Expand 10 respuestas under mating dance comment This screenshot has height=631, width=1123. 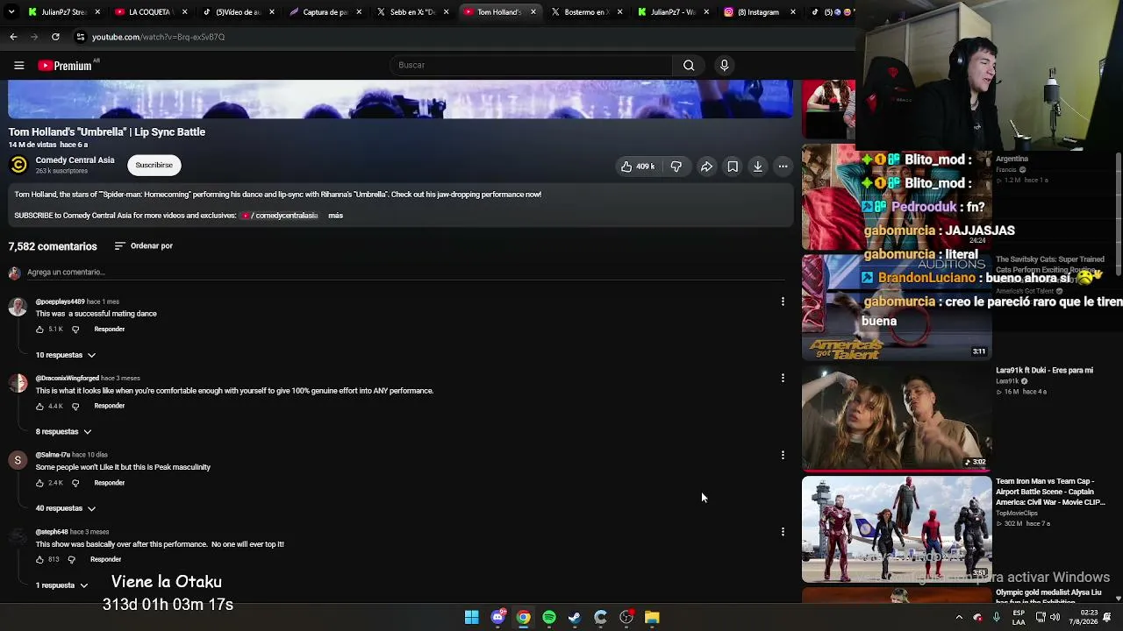coord(66,355)
